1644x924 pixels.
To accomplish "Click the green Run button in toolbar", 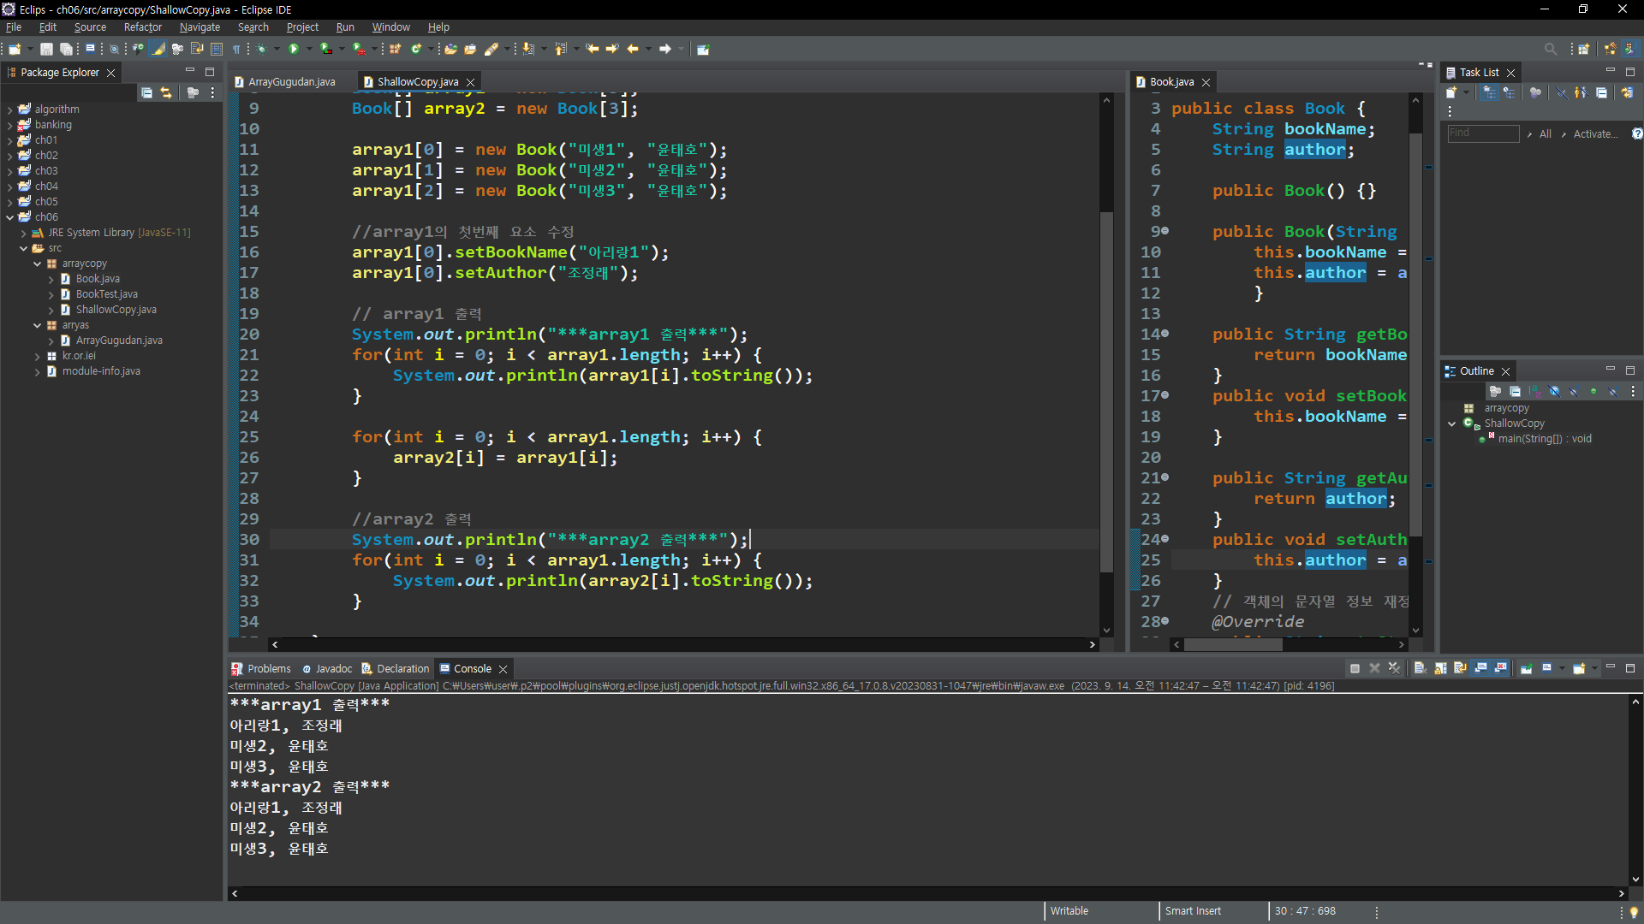I will [294, 49].
